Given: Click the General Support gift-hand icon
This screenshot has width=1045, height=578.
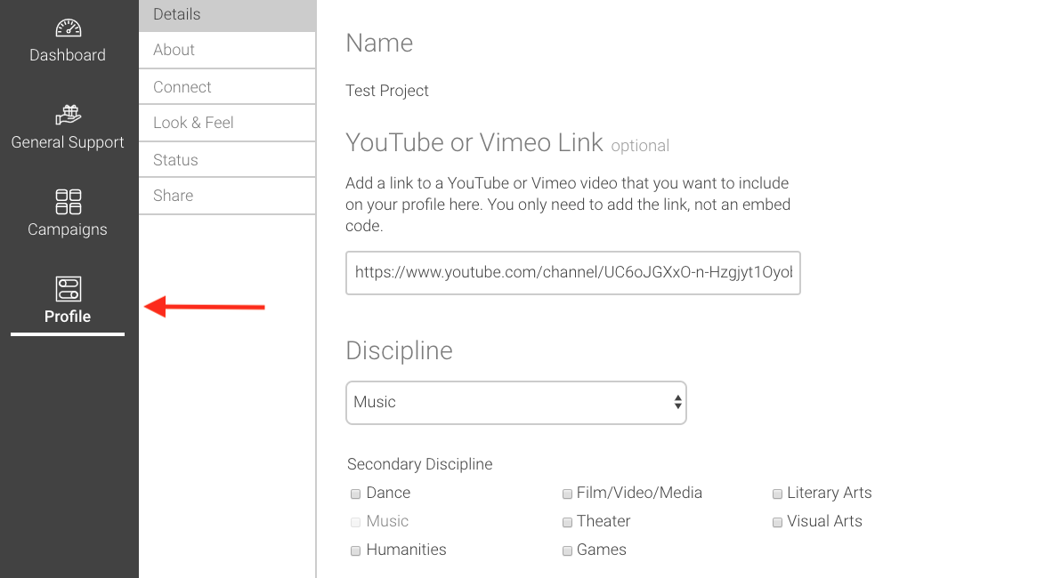Looking at the screenshot, I should pyautogui.click(x=68, y=115).
